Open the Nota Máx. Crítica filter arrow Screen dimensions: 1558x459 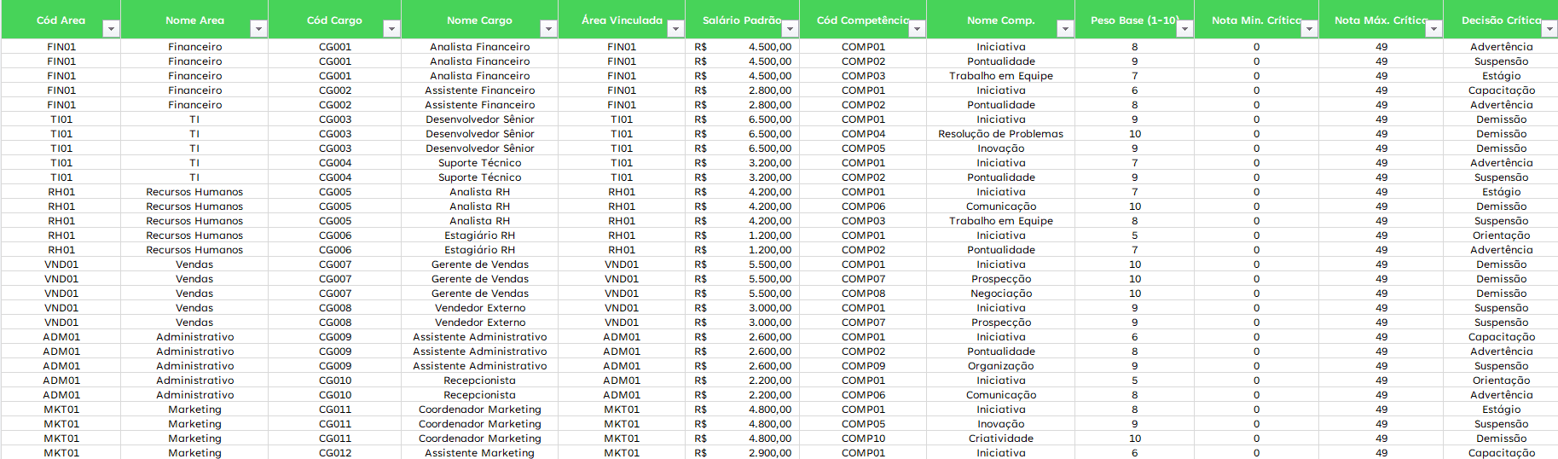click(1433, 29)
